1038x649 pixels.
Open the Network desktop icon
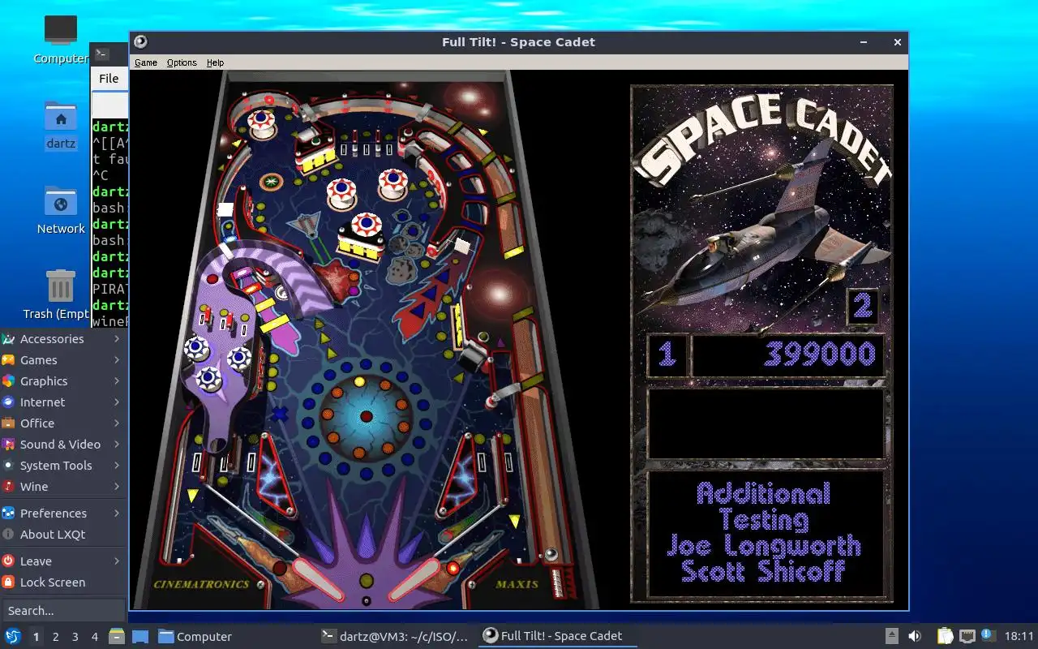tap(61, 211)
